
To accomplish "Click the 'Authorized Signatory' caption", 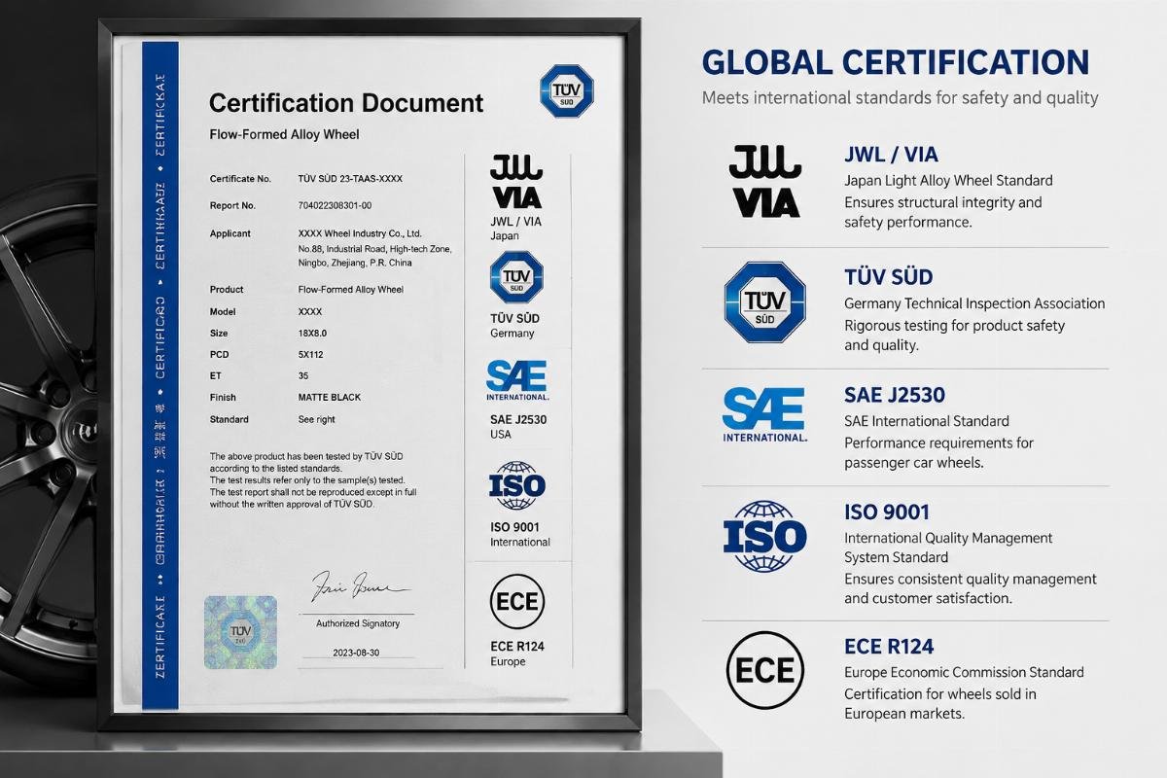I will click(358, 623).
